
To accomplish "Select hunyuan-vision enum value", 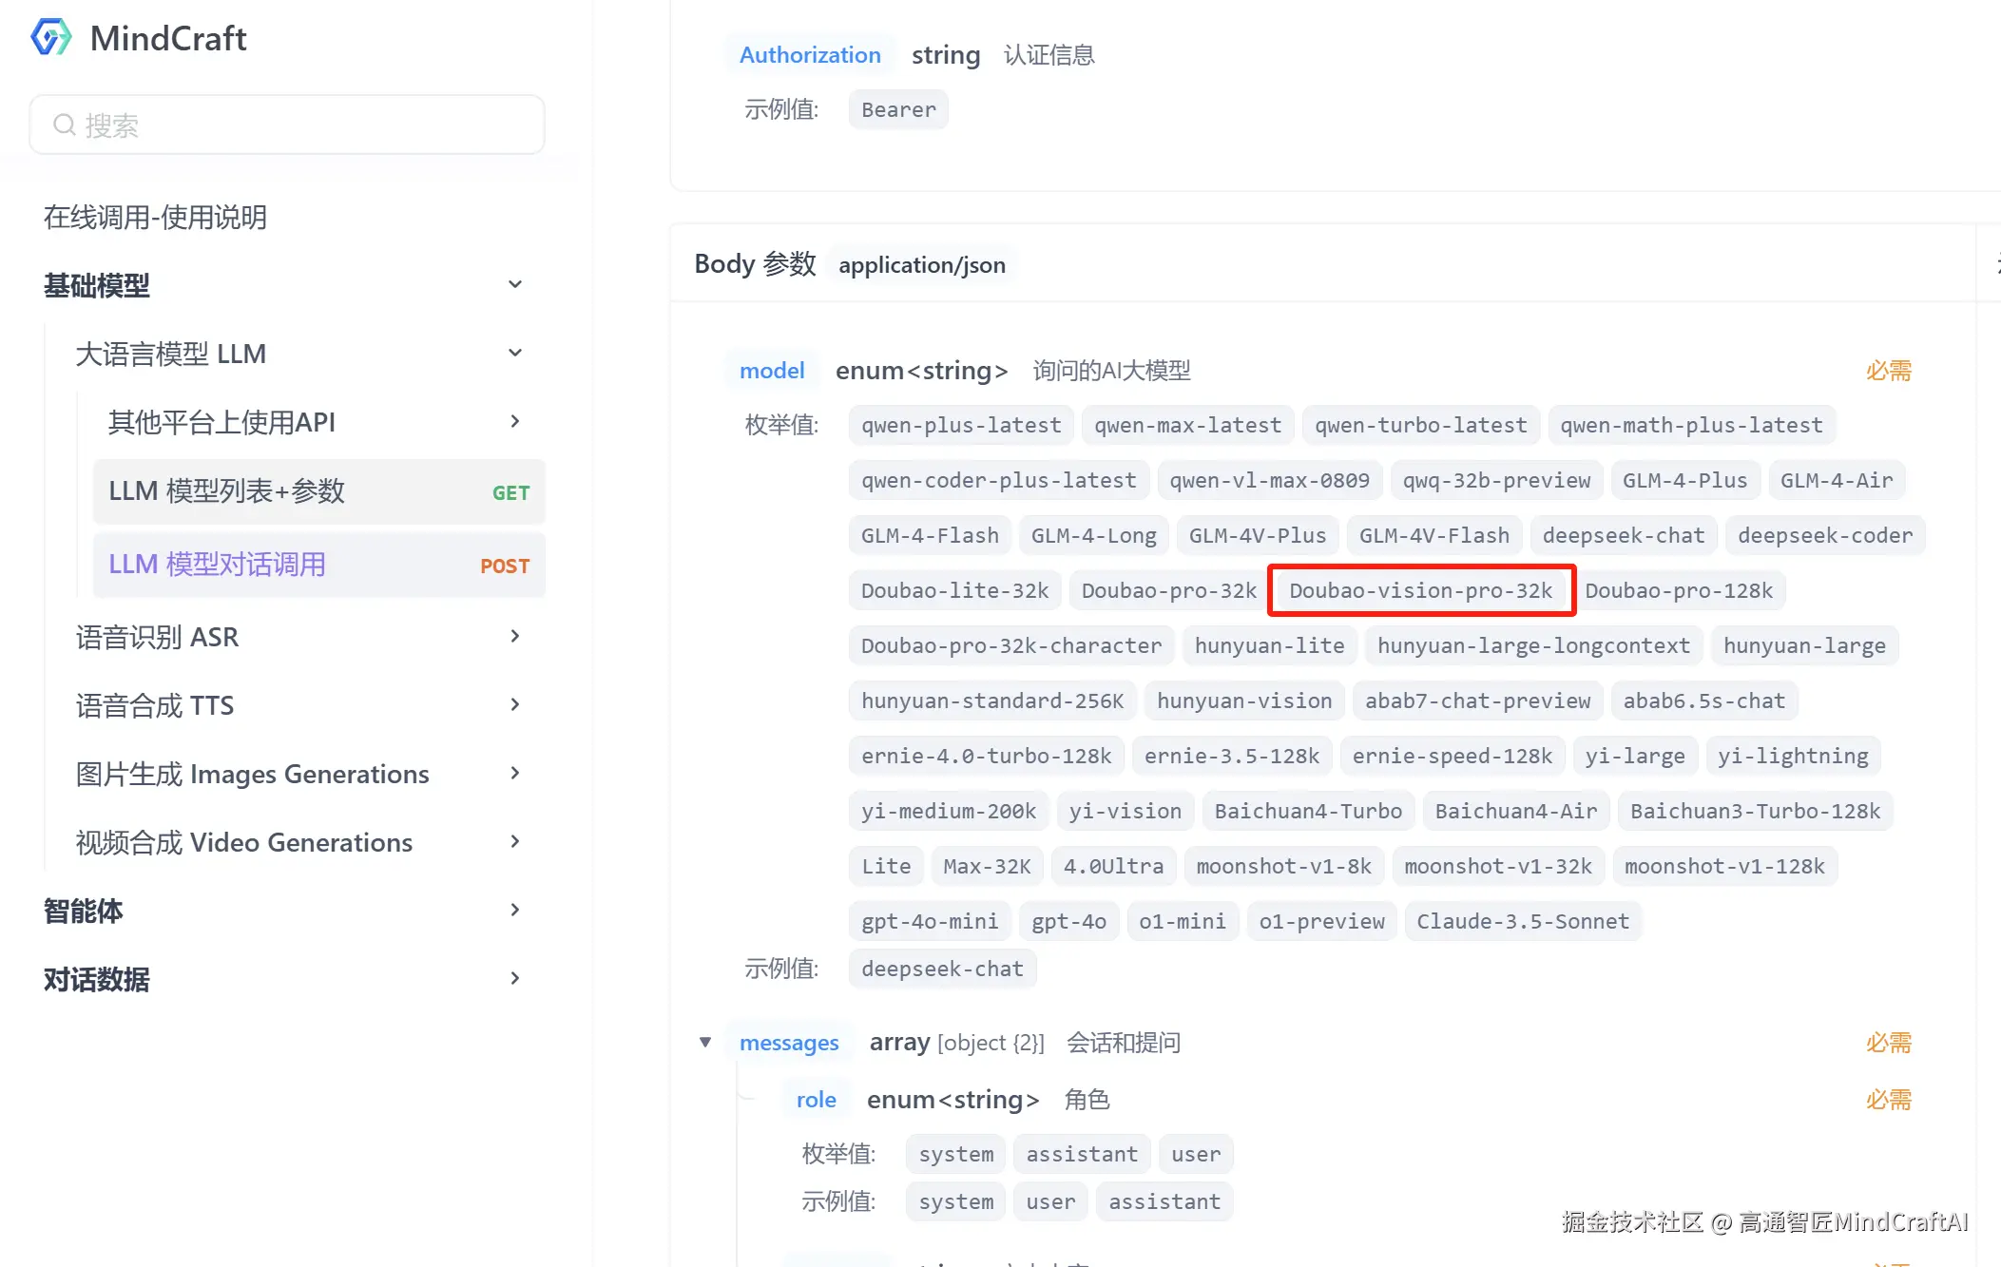I will [1244, 701].
